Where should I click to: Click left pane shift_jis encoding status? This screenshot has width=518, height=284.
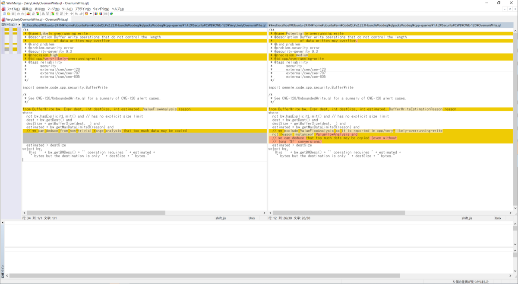pyautogui.click(x=221, y=218)
